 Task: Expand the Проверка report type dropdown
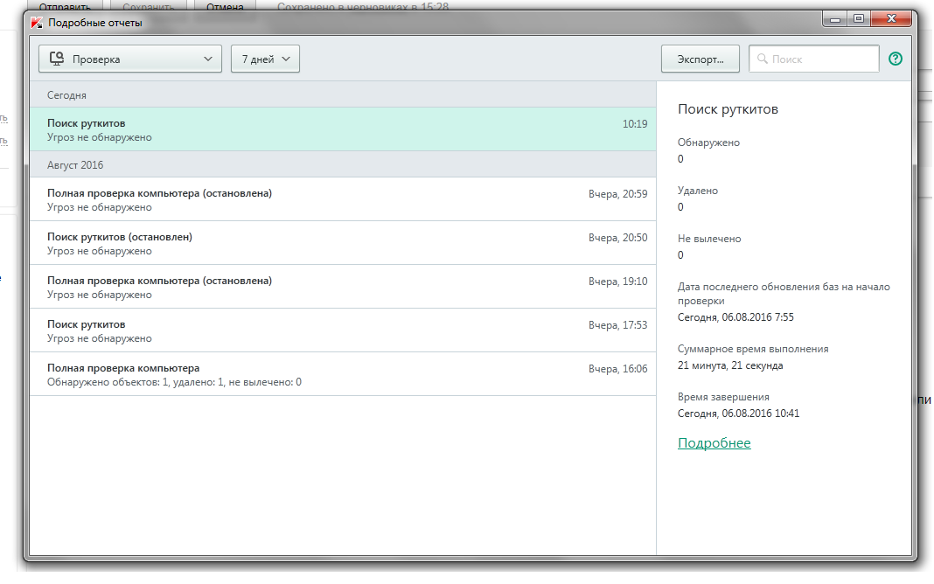click(129, 59)
